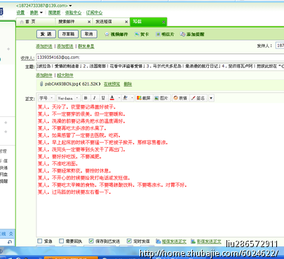Screen dimensions: 284x259
Task: Click the 彩信发送正文 link
Action: point(209,241)
